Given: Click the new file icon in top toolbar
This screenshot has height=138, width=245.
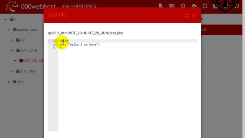Looking at the screenshot, I should (161, 6).
